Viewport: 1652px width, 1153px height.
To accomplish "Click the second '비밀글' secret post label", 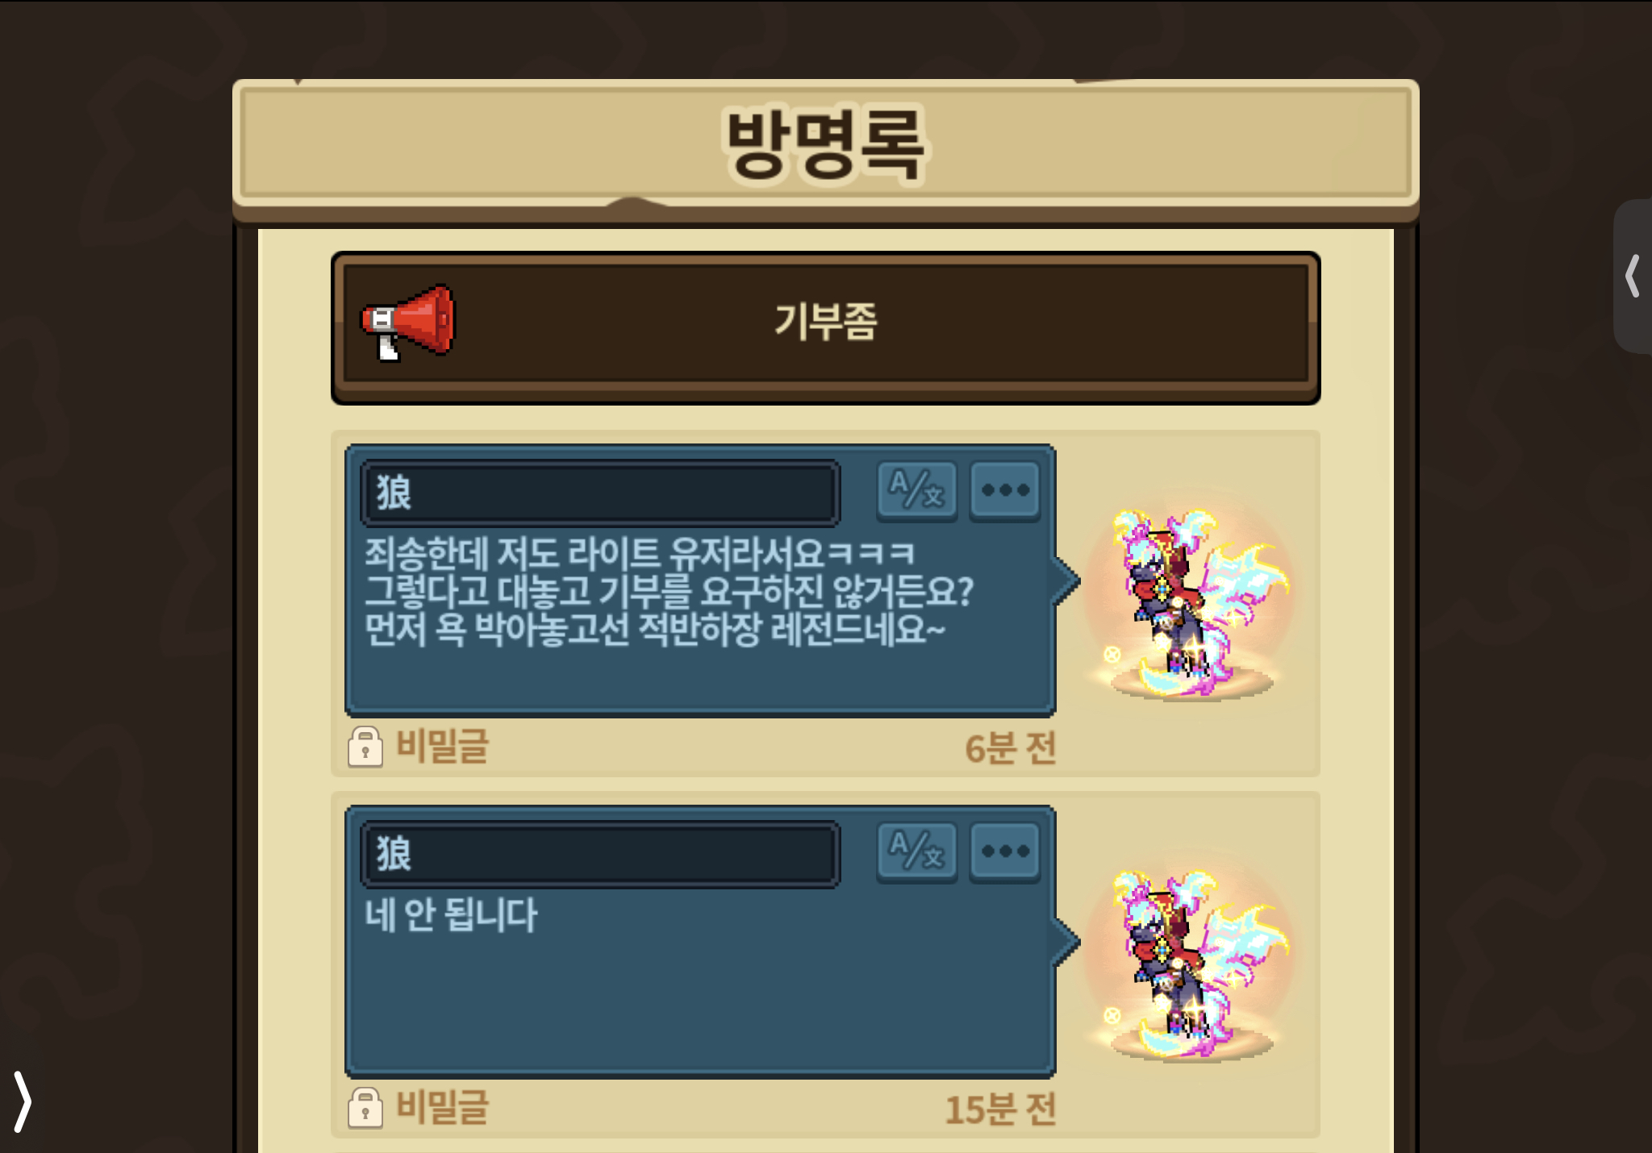I will [x=442, y=1108].
